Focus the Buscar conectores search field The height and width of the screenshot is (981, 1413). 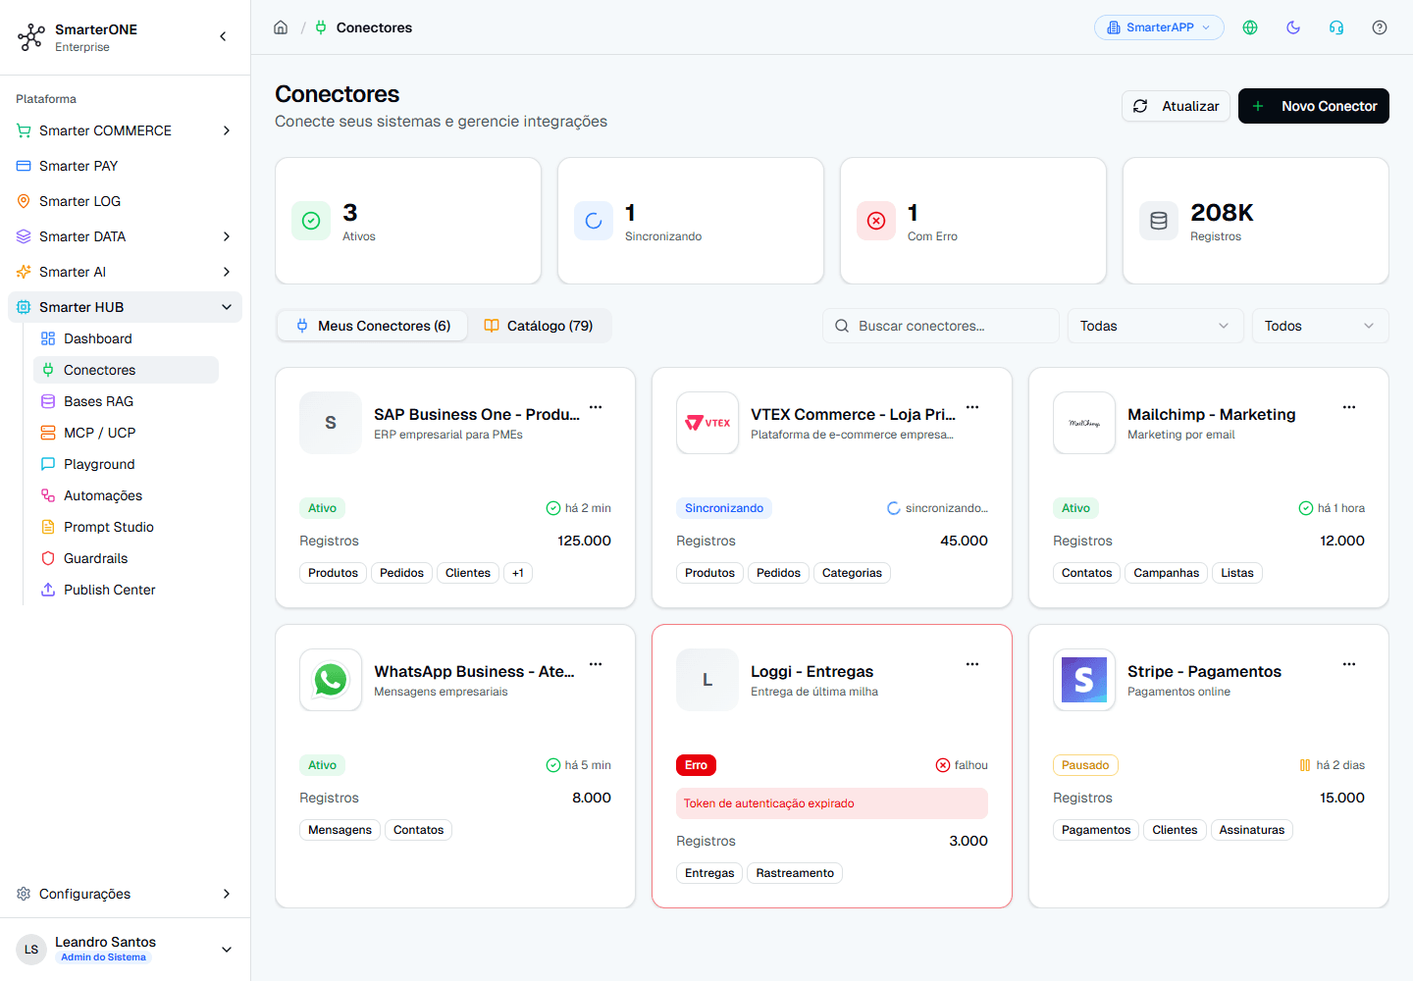point(941,326)
